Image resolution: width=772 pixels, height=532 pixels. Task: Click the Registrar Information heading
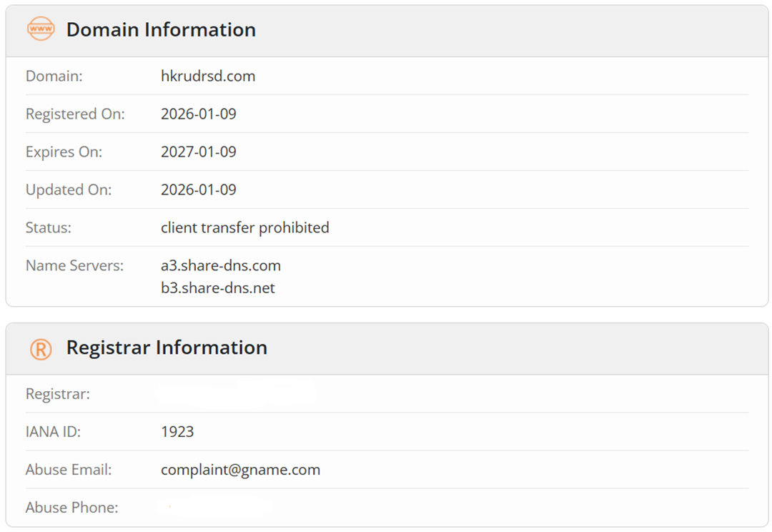click(x=167, y=348)
